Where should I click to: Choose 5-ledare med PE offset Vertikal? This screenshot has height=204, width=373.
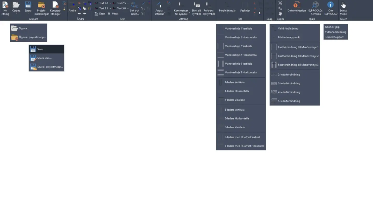pos(242,137)
